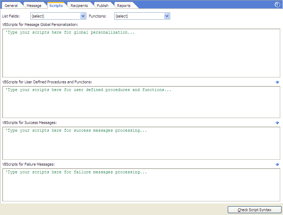
Task: Focus the success messages script editor
Action: click(141, 143)
